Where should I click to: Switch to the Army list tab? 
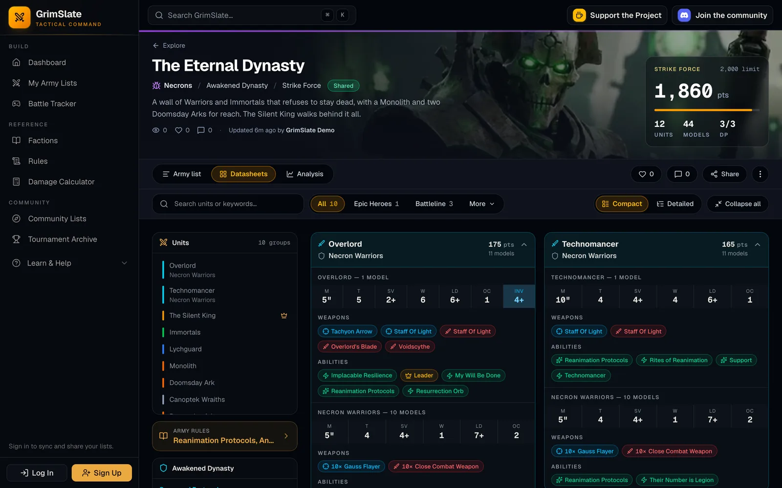pyautogui.click(x=182, y=174)
